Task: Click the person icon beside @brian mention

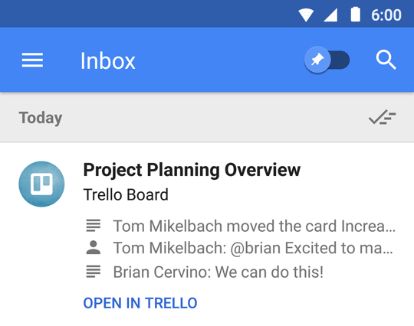Action: 94,247
